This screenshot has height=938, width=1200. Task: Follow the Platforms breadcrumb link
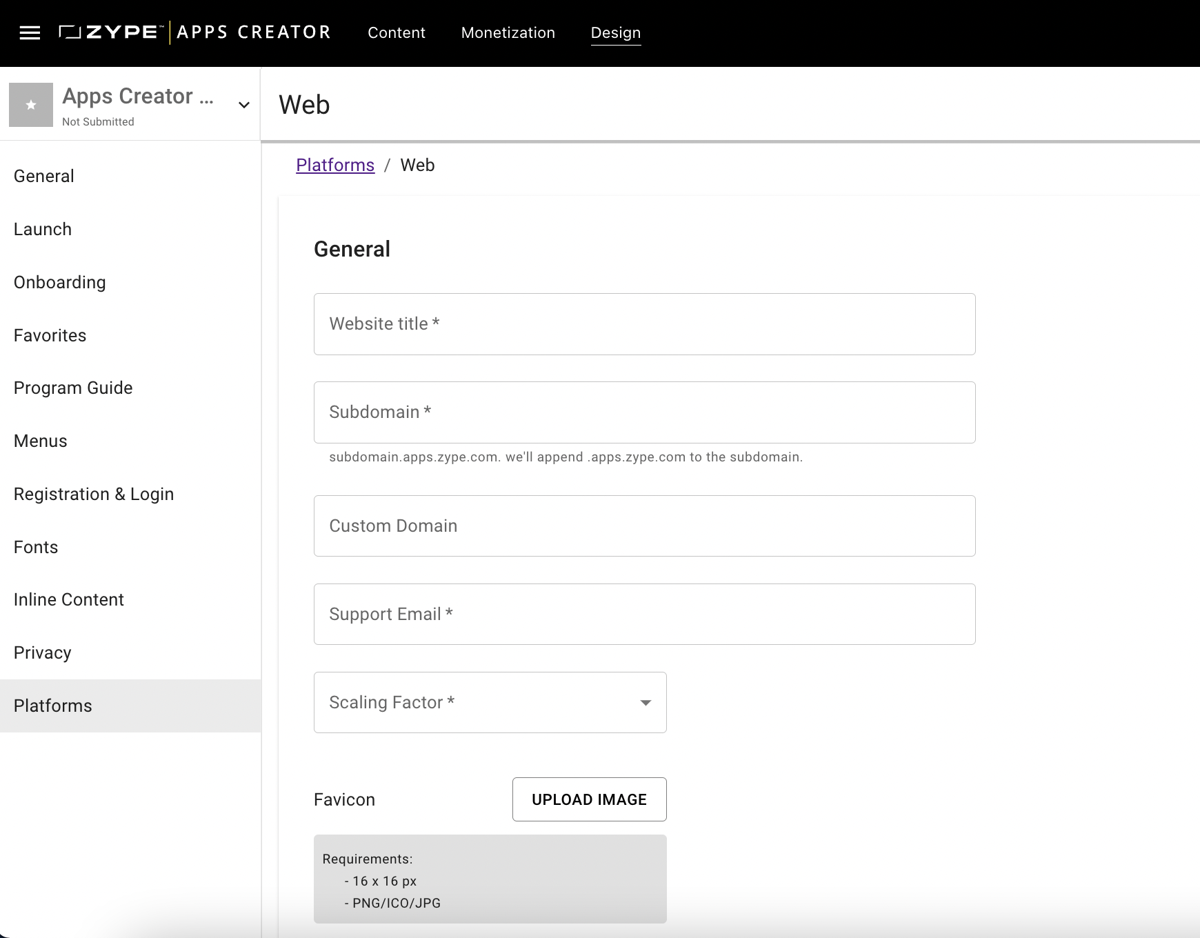click(x=335, y=165)
